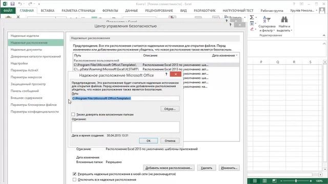This screenshot has width=328, height=184.
Task: Check Отключить все надежные расположения
Action: pyautogui.click(x=74, y=179)
